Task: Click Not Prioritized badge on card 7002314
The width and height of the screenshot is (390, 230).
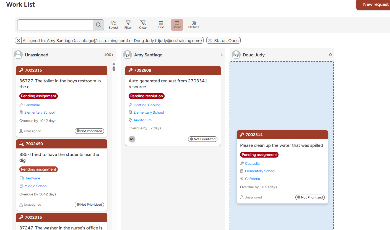Action: pos(310,197)
